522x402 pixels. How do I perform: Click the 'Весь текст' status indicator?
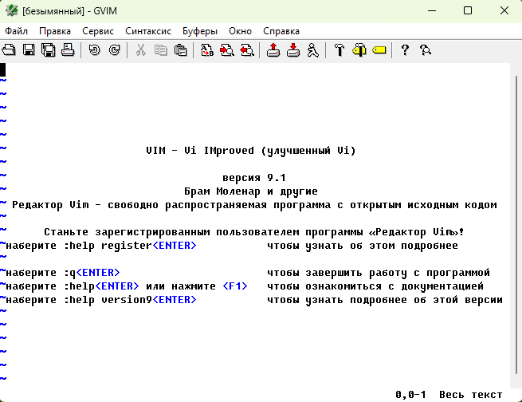point(471,395)
